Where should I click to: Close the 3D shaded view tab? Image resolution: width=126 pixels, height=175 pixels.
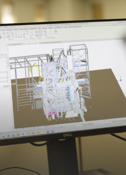tap(38, 43)
